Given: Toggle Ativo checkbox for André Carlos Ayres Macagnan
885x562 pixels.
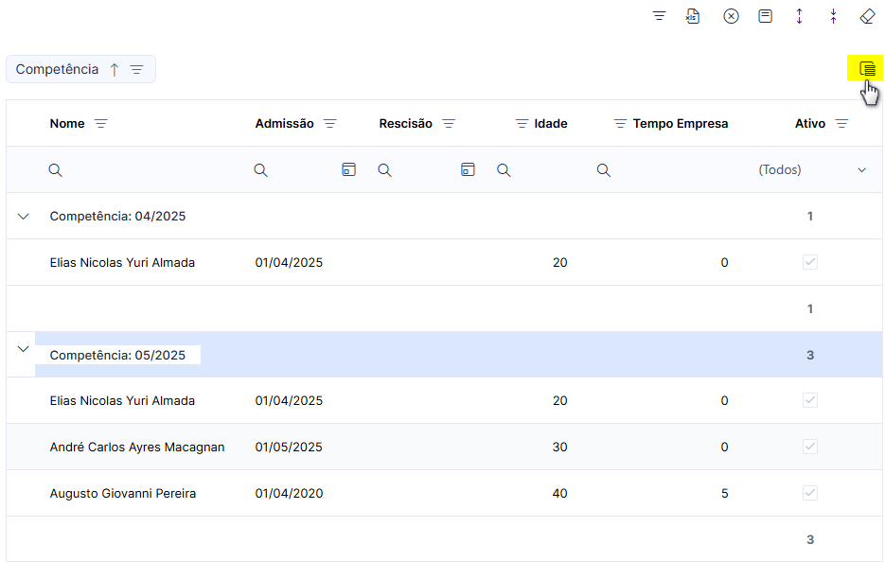Looking at the screenshot, I should click(810, 447).
